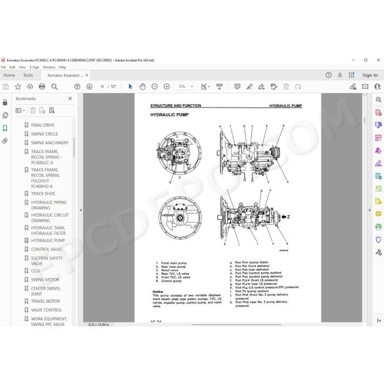Open the Edit menu
384x384 pixels.
(12, 67)
